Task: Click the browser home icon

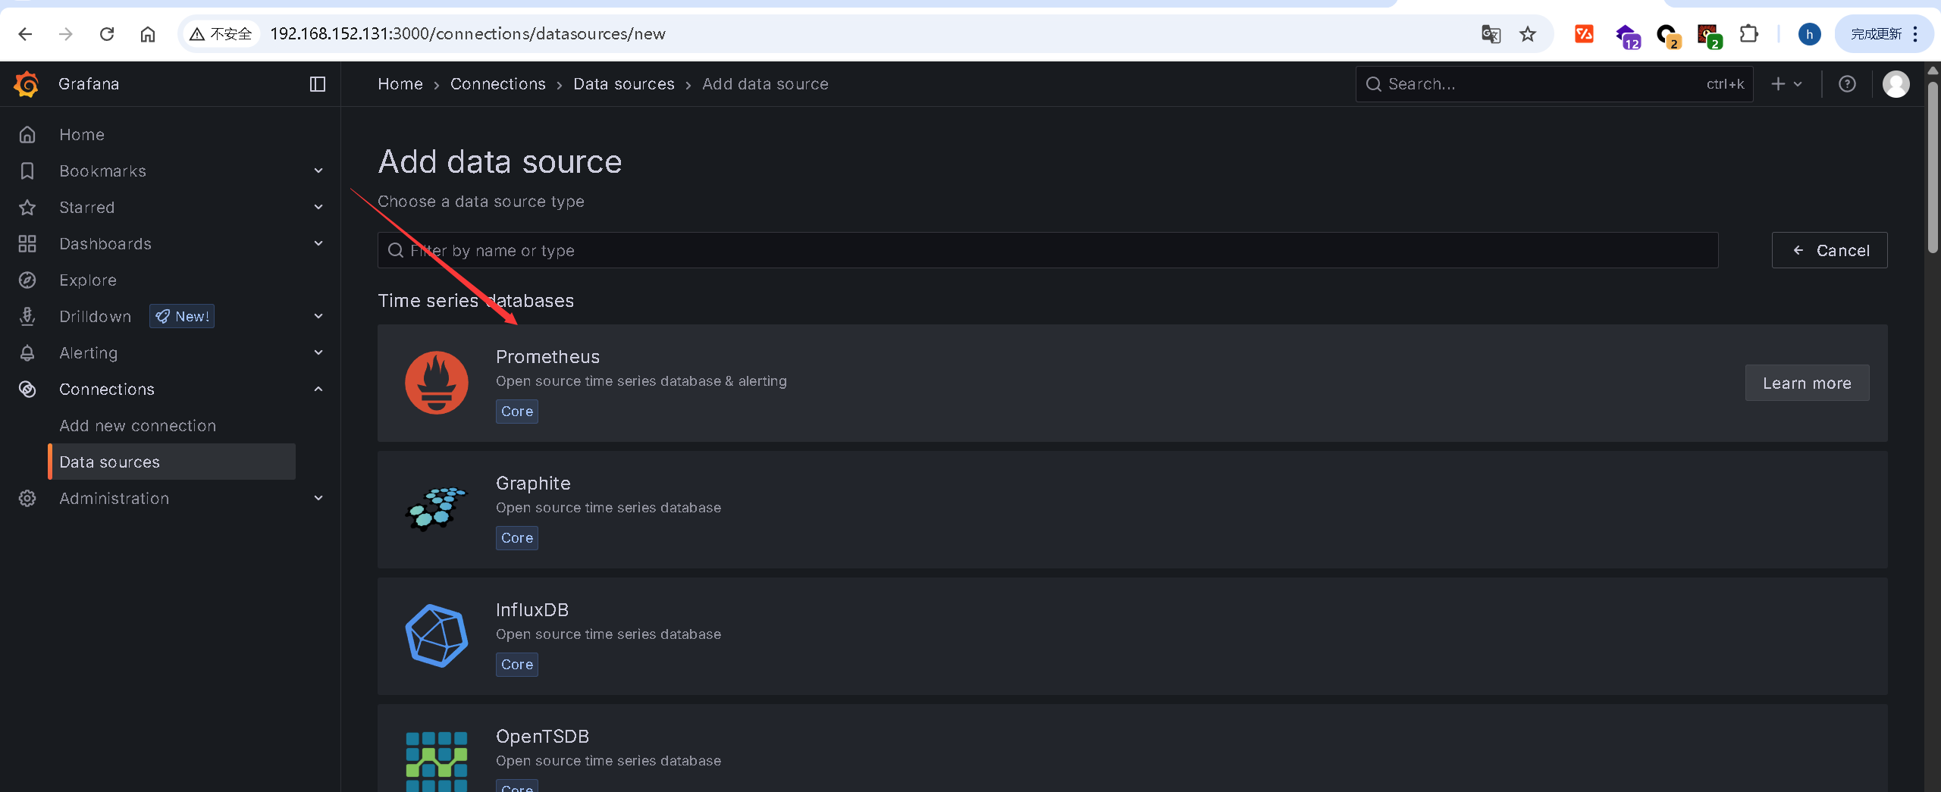Action: coord(148,33)
